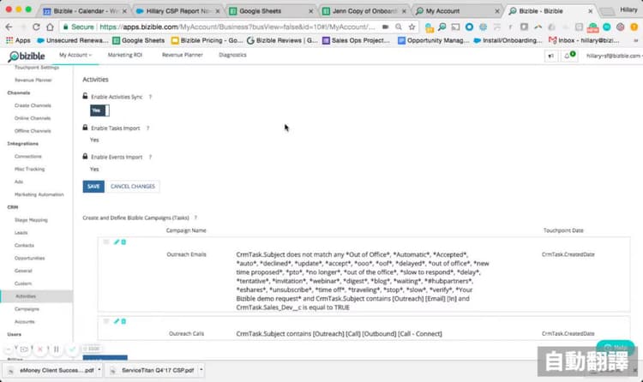Grab the Outreach Emails row drag handle
The width and height of the screenshot is (643, 382).
pos(106,242)
